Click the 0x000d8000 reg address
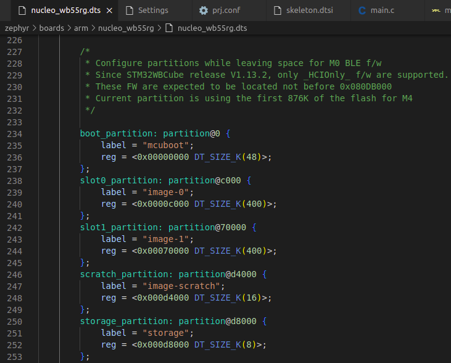Image resolution: width=451 pixels, height=363 pixels. coord(163,345)
